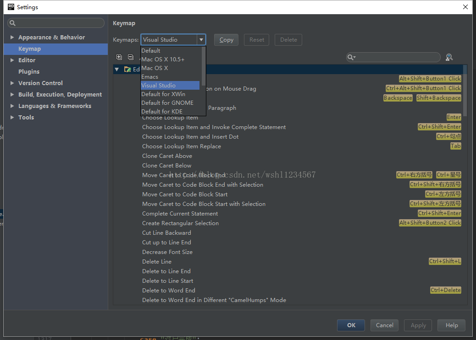Select Mac OS X 10.5+ keymap
The width and height of the screenshot is (476, 340).
pyautogui.click(x=170, y=59)
